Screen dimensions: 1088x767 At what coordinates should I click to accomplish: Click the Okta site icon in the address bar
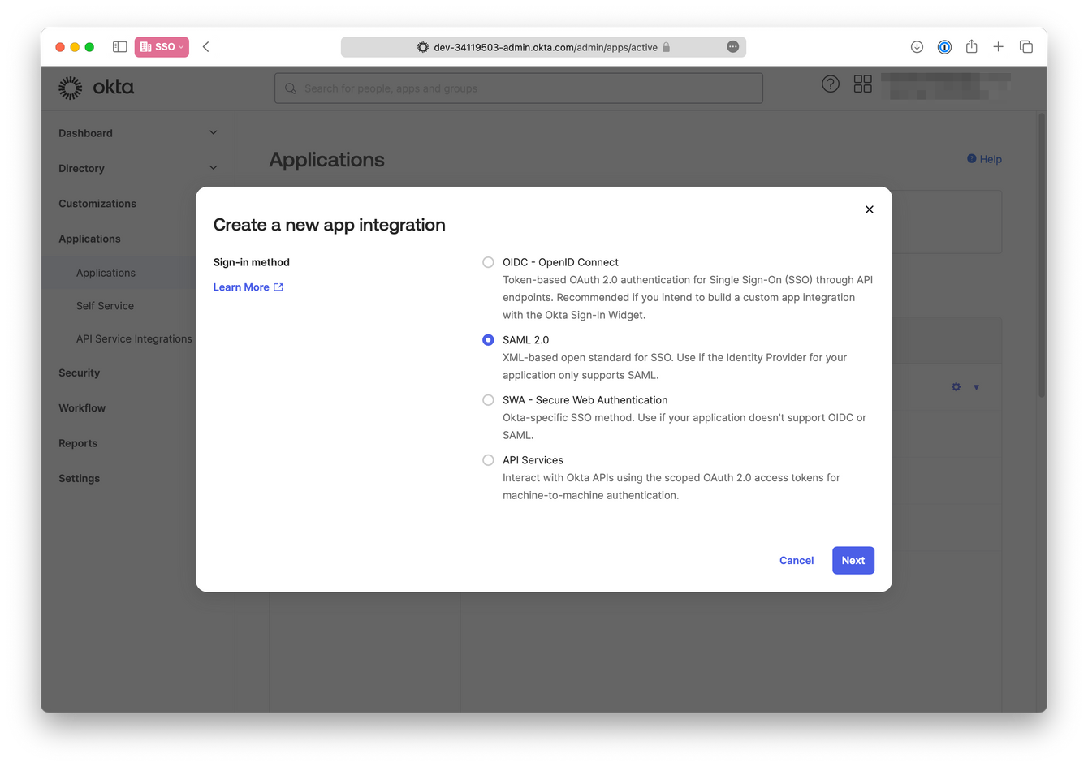pyautogui.click(x=423, y=47)
